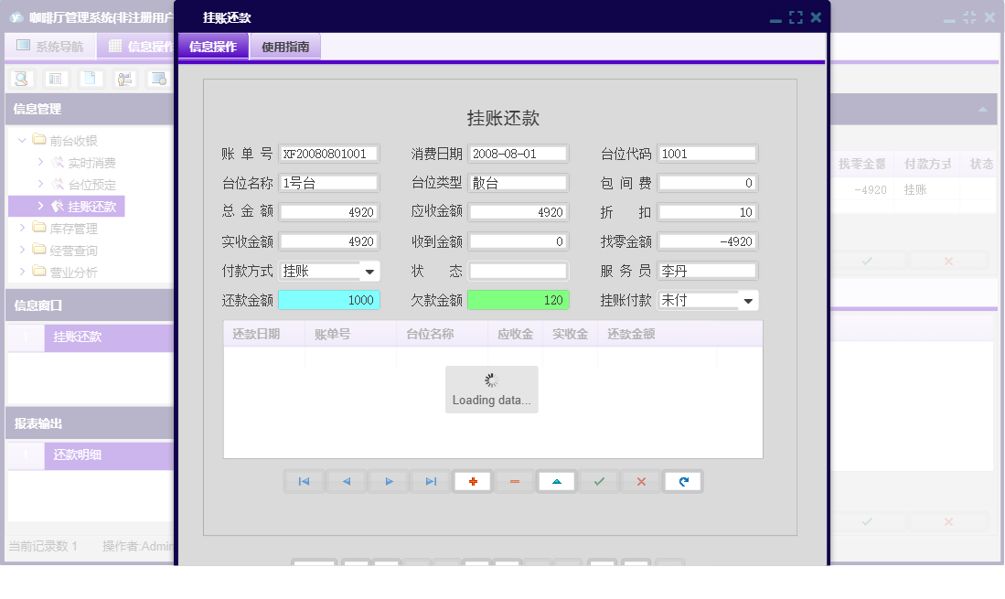Go to the last record navigation icon
The width and height of the screenshot is (1005, 599).
pyautogui.click(x=430, y=481)
